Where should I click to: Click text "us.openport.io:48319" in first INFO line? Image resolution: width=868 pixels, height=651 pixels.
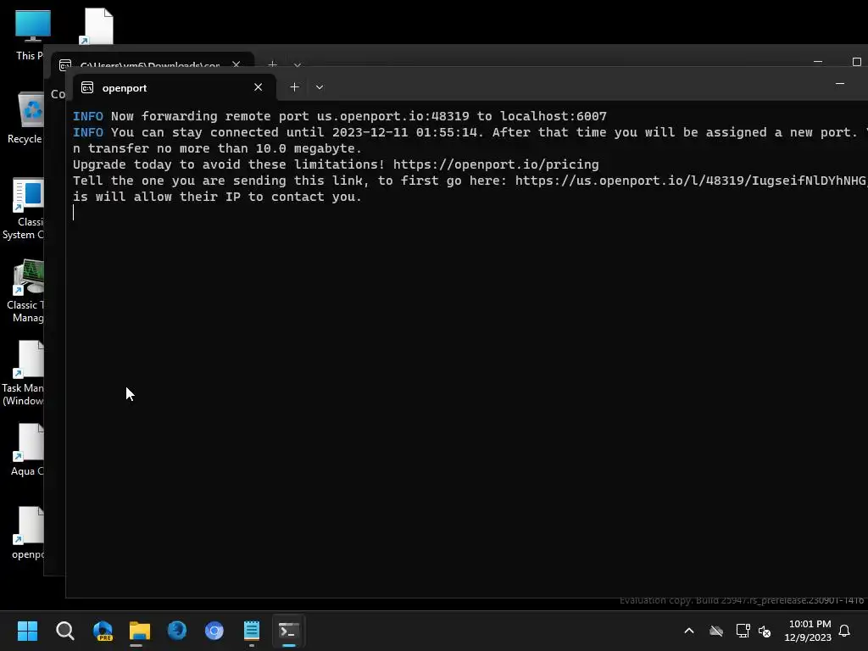point(393,116)
